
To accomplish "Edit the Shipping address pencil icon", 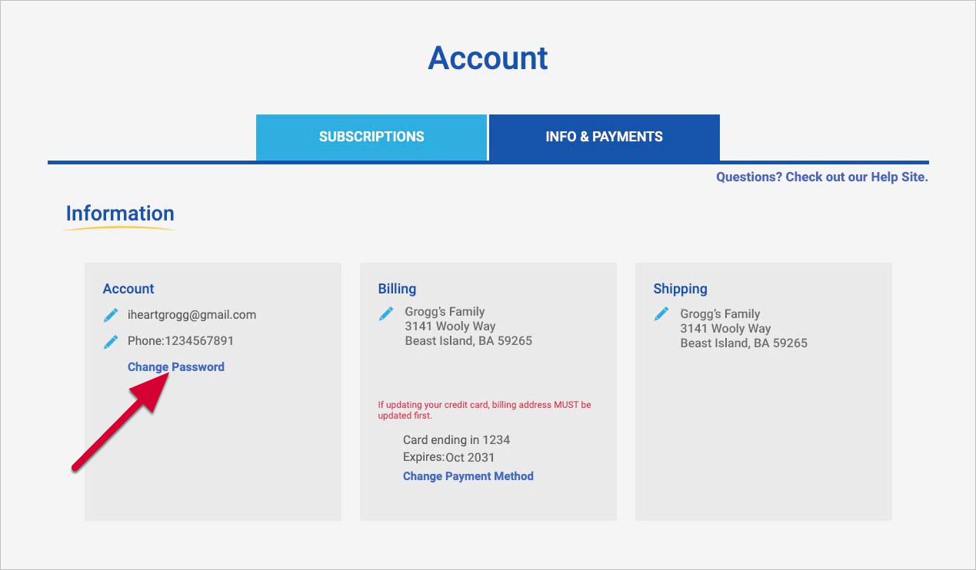I will click(x=661, y=313).
